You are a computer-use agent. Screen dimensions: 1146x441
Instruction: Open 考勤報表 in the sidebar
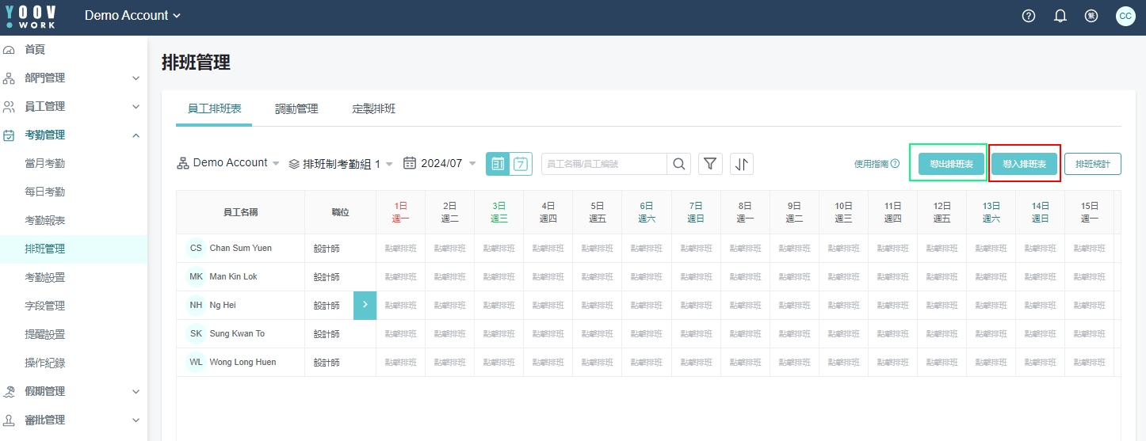pos(45,220)
